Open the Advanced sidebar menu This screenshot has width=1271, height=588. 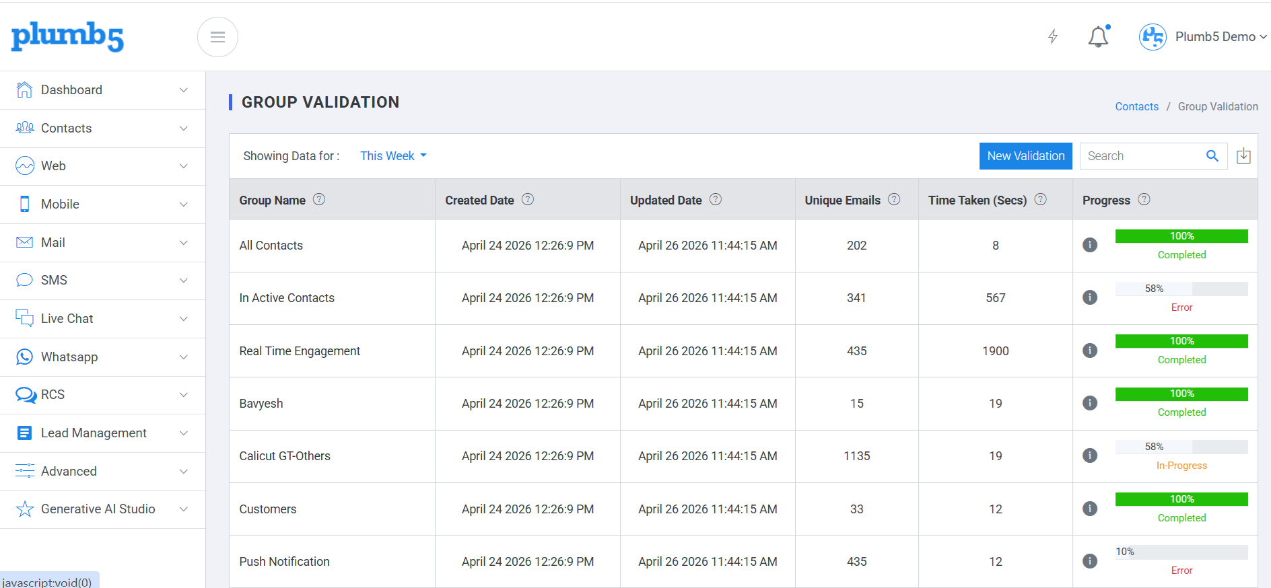coord(102,472)
